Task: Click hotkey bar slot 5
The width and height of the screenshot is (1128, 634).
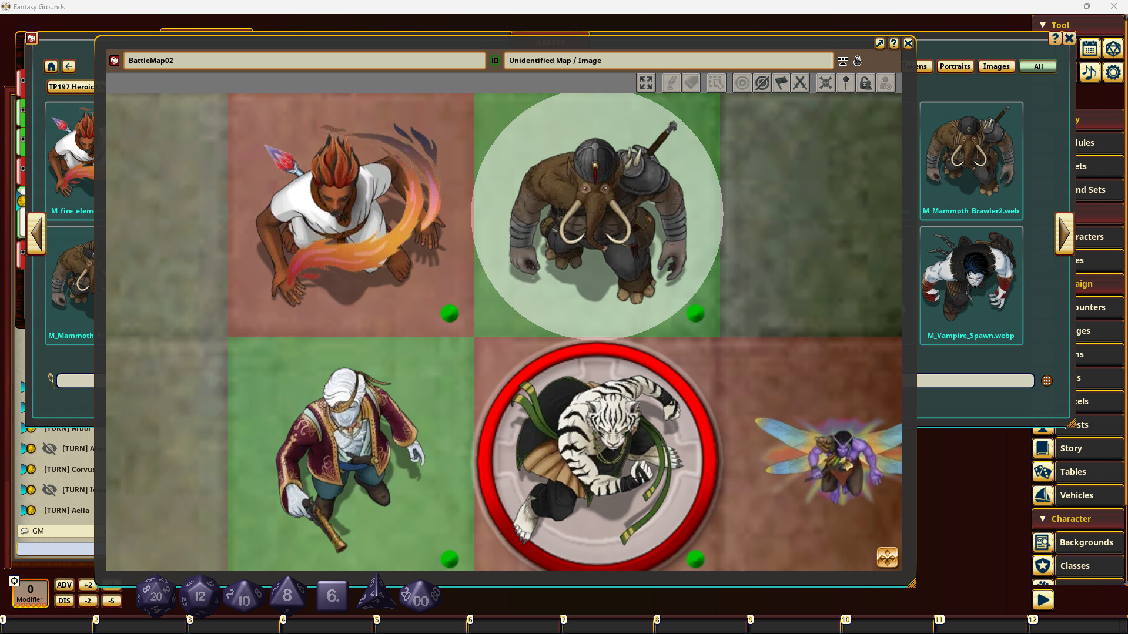Action: (x=420, y=624)
